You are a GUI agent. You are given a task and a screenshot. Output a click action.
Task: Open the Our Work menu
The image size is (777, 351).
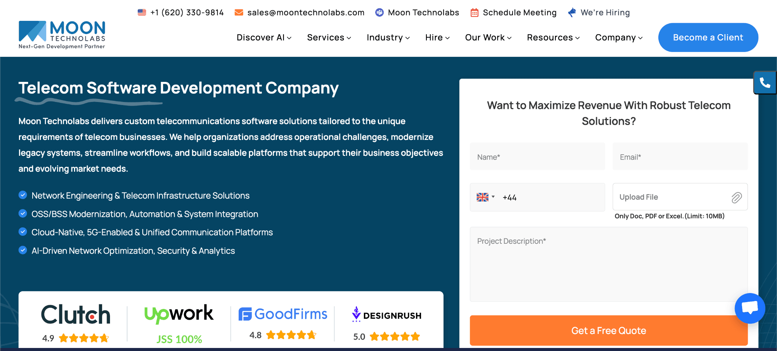pos(488,38)
